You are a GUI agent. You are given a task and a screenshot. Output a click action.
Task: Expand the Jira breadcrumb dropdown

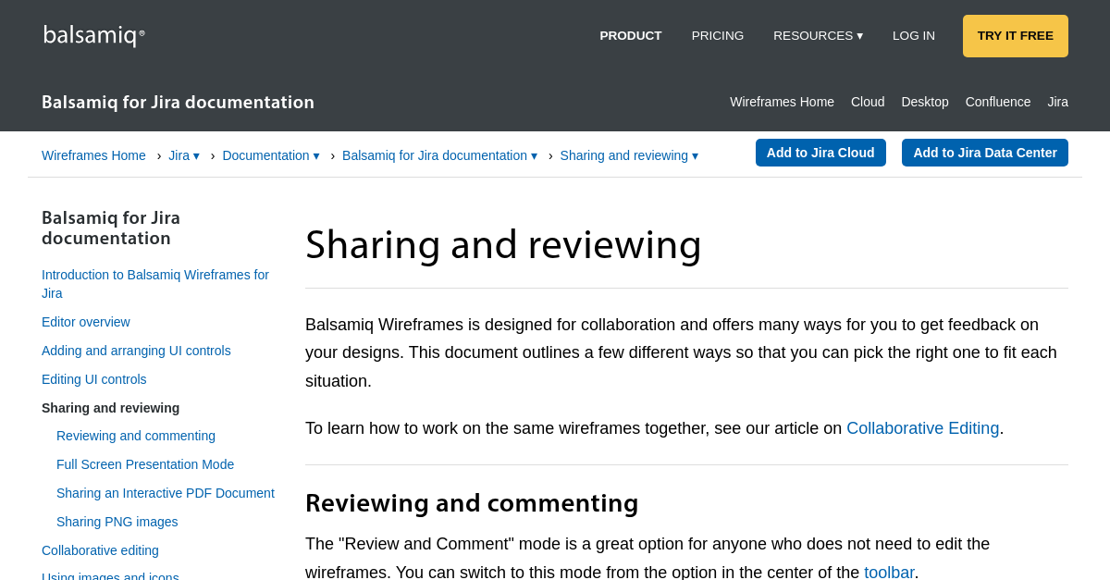(x=184, y=155)
